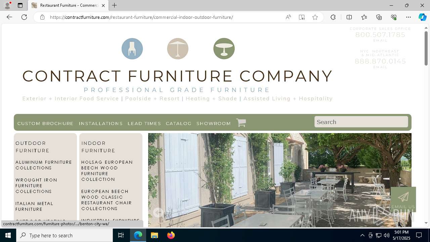Viewport: 430px width, 242px height.
Task: Go to previous slideshow image
Action: tap(158, 212)
